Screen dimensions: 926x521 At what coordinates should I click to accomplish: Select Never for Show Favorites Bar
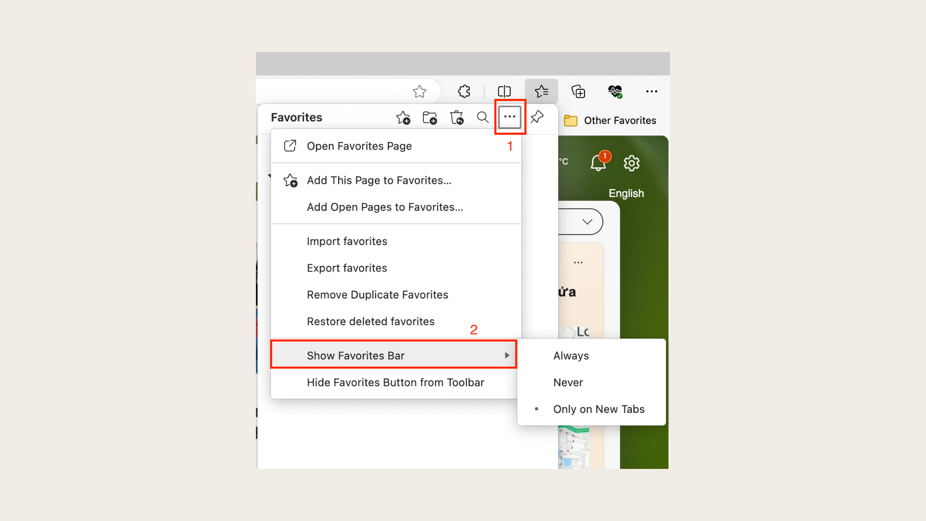(x=568, y=382)
